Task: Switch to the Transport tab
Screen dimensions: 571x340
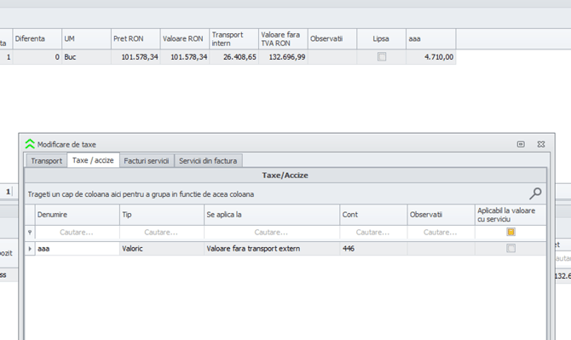Action: pyautogui.click(x=46, y=161)
